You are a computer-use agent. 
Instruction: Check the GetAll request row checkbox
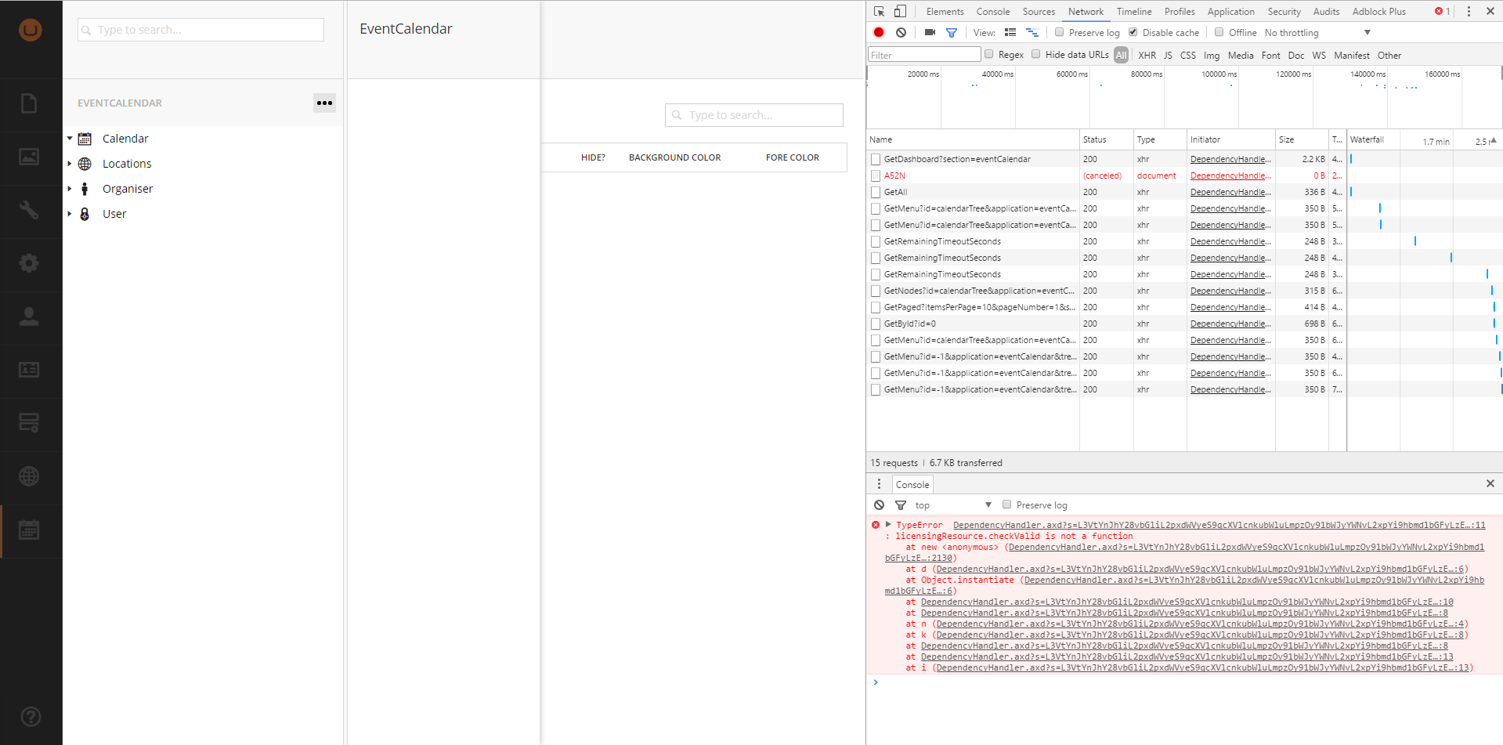876,192
